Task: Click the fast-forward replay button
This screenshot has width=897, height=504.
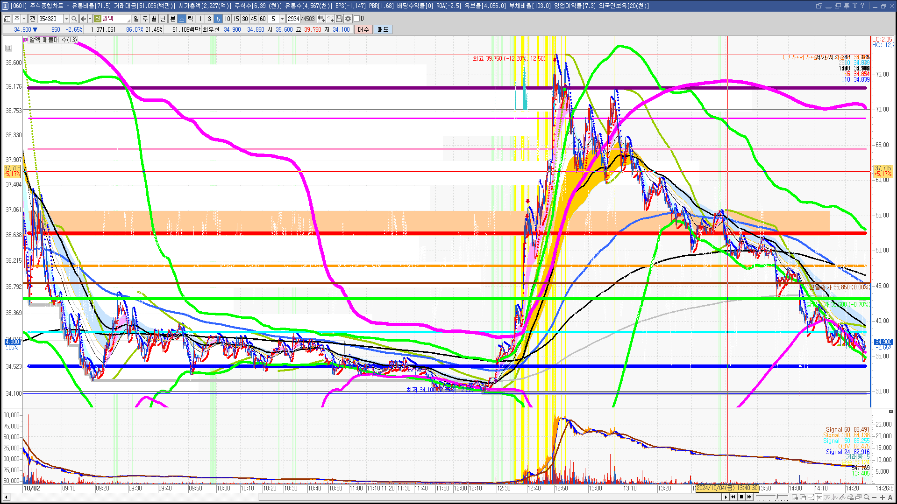Action: (749, 497)
